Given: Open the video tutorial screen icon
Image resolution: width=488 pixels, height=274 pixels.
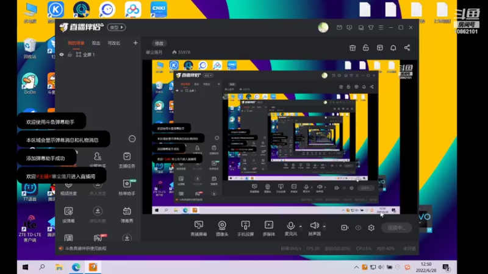Looking at the screenshot, I should pos(349,27).
